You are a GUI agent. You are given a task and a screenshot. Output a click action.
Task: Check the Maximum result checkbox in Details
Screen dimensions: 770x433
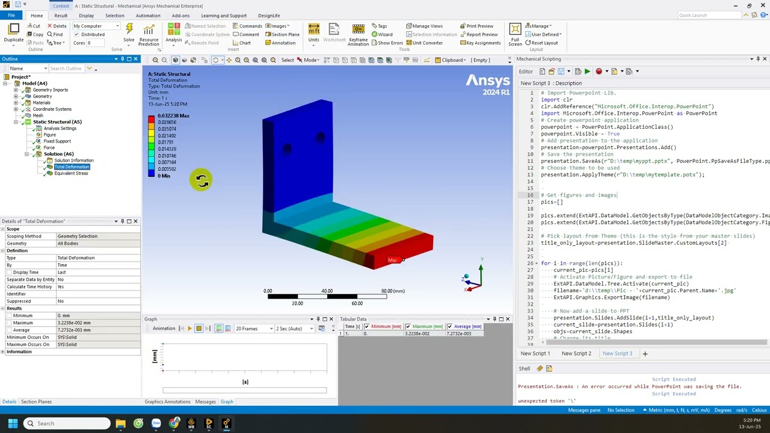[10, 323]
